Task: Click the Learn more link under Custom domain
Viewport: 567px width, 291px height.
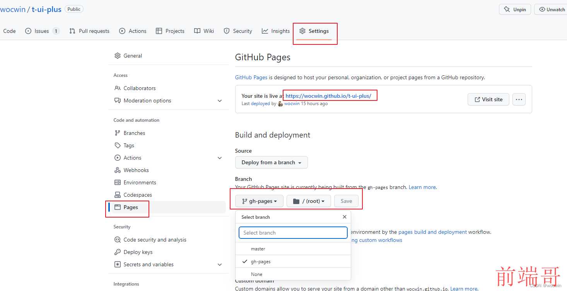Action: point(464,288)
